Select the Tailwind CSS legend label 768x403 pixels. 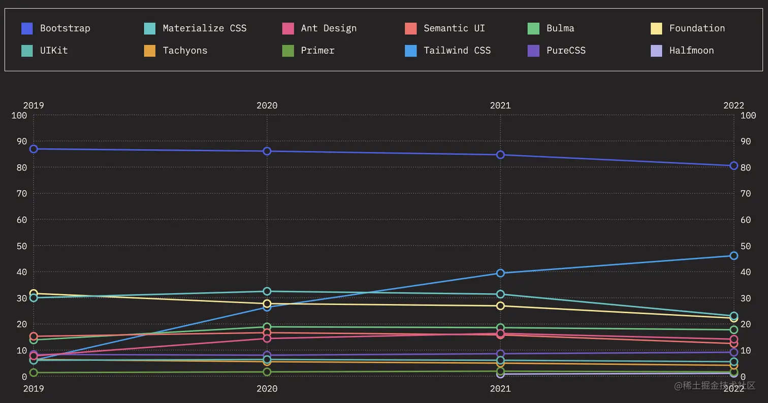click(x=458, y=51)
